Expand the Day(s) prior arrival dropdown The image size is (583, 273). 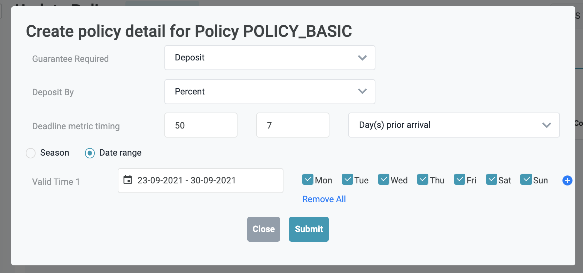click(x=454, y=125)
